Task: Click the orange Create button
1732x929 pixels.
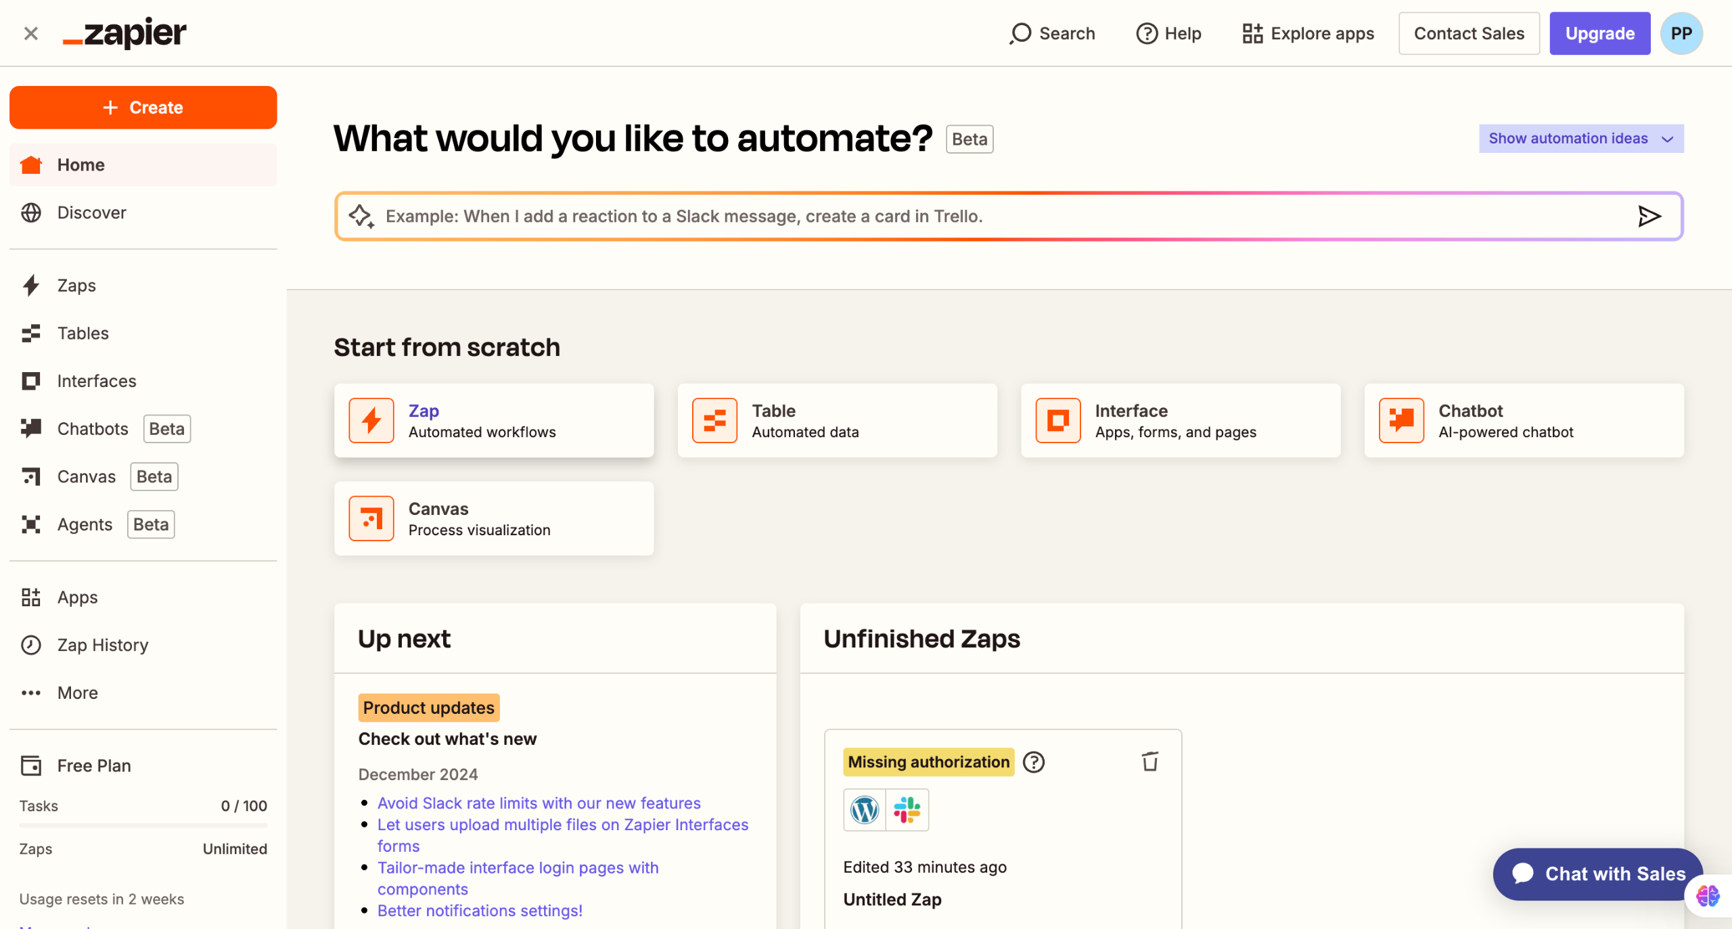Action: [143, 107]
